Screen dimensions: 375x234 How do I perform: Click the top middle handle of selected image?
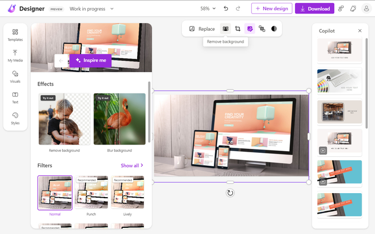230,91
